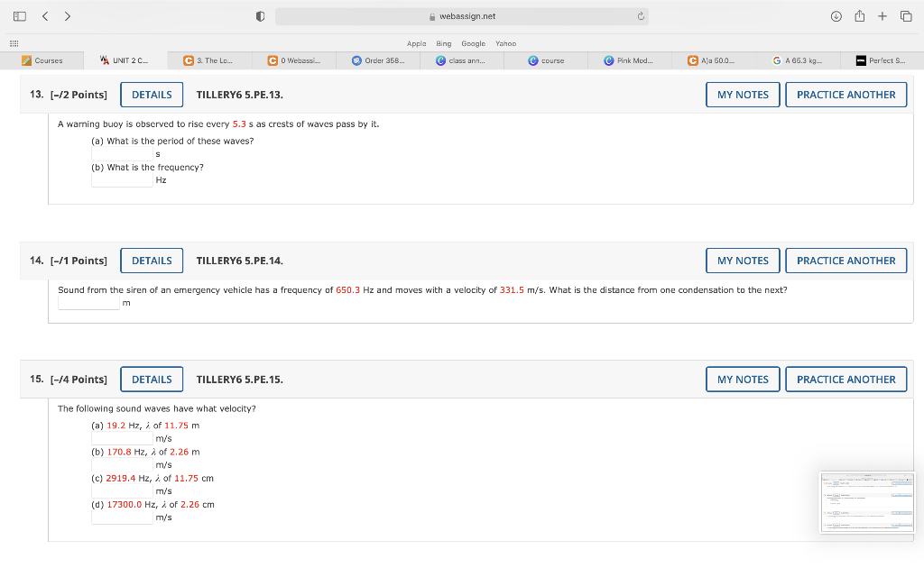Open the Courses bookmark
The width and height of the screenshot is (924, 577).
coord(42,60)
